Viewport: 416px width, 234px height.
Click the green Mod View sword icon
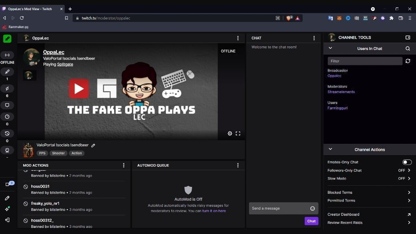coord(7,39)
